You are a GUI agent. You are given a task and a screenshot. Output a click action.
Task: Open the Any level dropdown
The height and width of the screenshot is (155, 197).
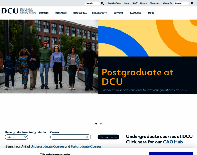click(x=16, y=137)
